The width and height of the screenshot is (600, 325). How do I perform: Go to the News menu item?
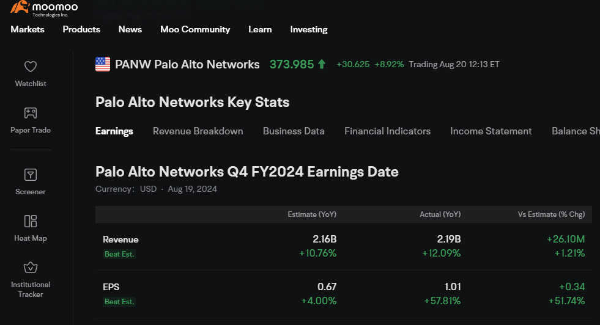pos(130,29)
